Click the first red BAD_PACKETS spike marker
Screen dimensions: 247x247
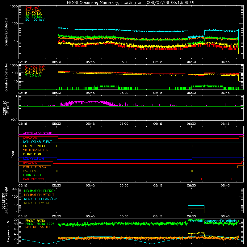tap(201, 179)
